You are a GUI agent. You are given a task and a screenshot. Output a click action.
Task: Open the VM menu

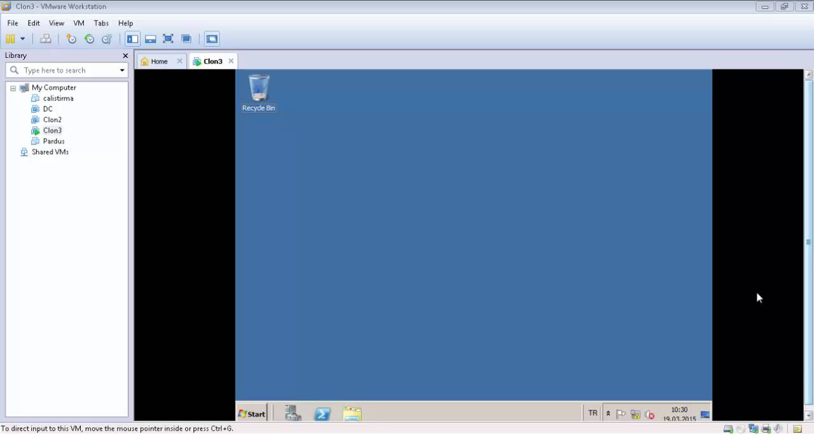[79, 23]
